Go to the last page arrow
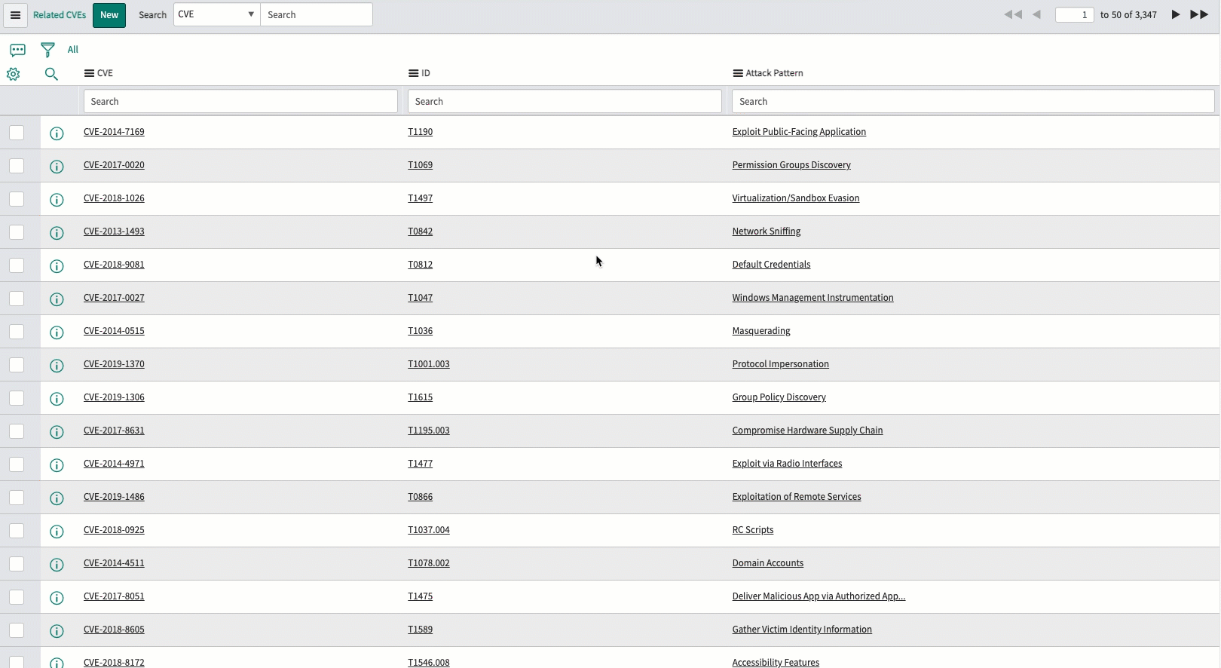The image size is (1221, 668). (x=1199, y=15)
